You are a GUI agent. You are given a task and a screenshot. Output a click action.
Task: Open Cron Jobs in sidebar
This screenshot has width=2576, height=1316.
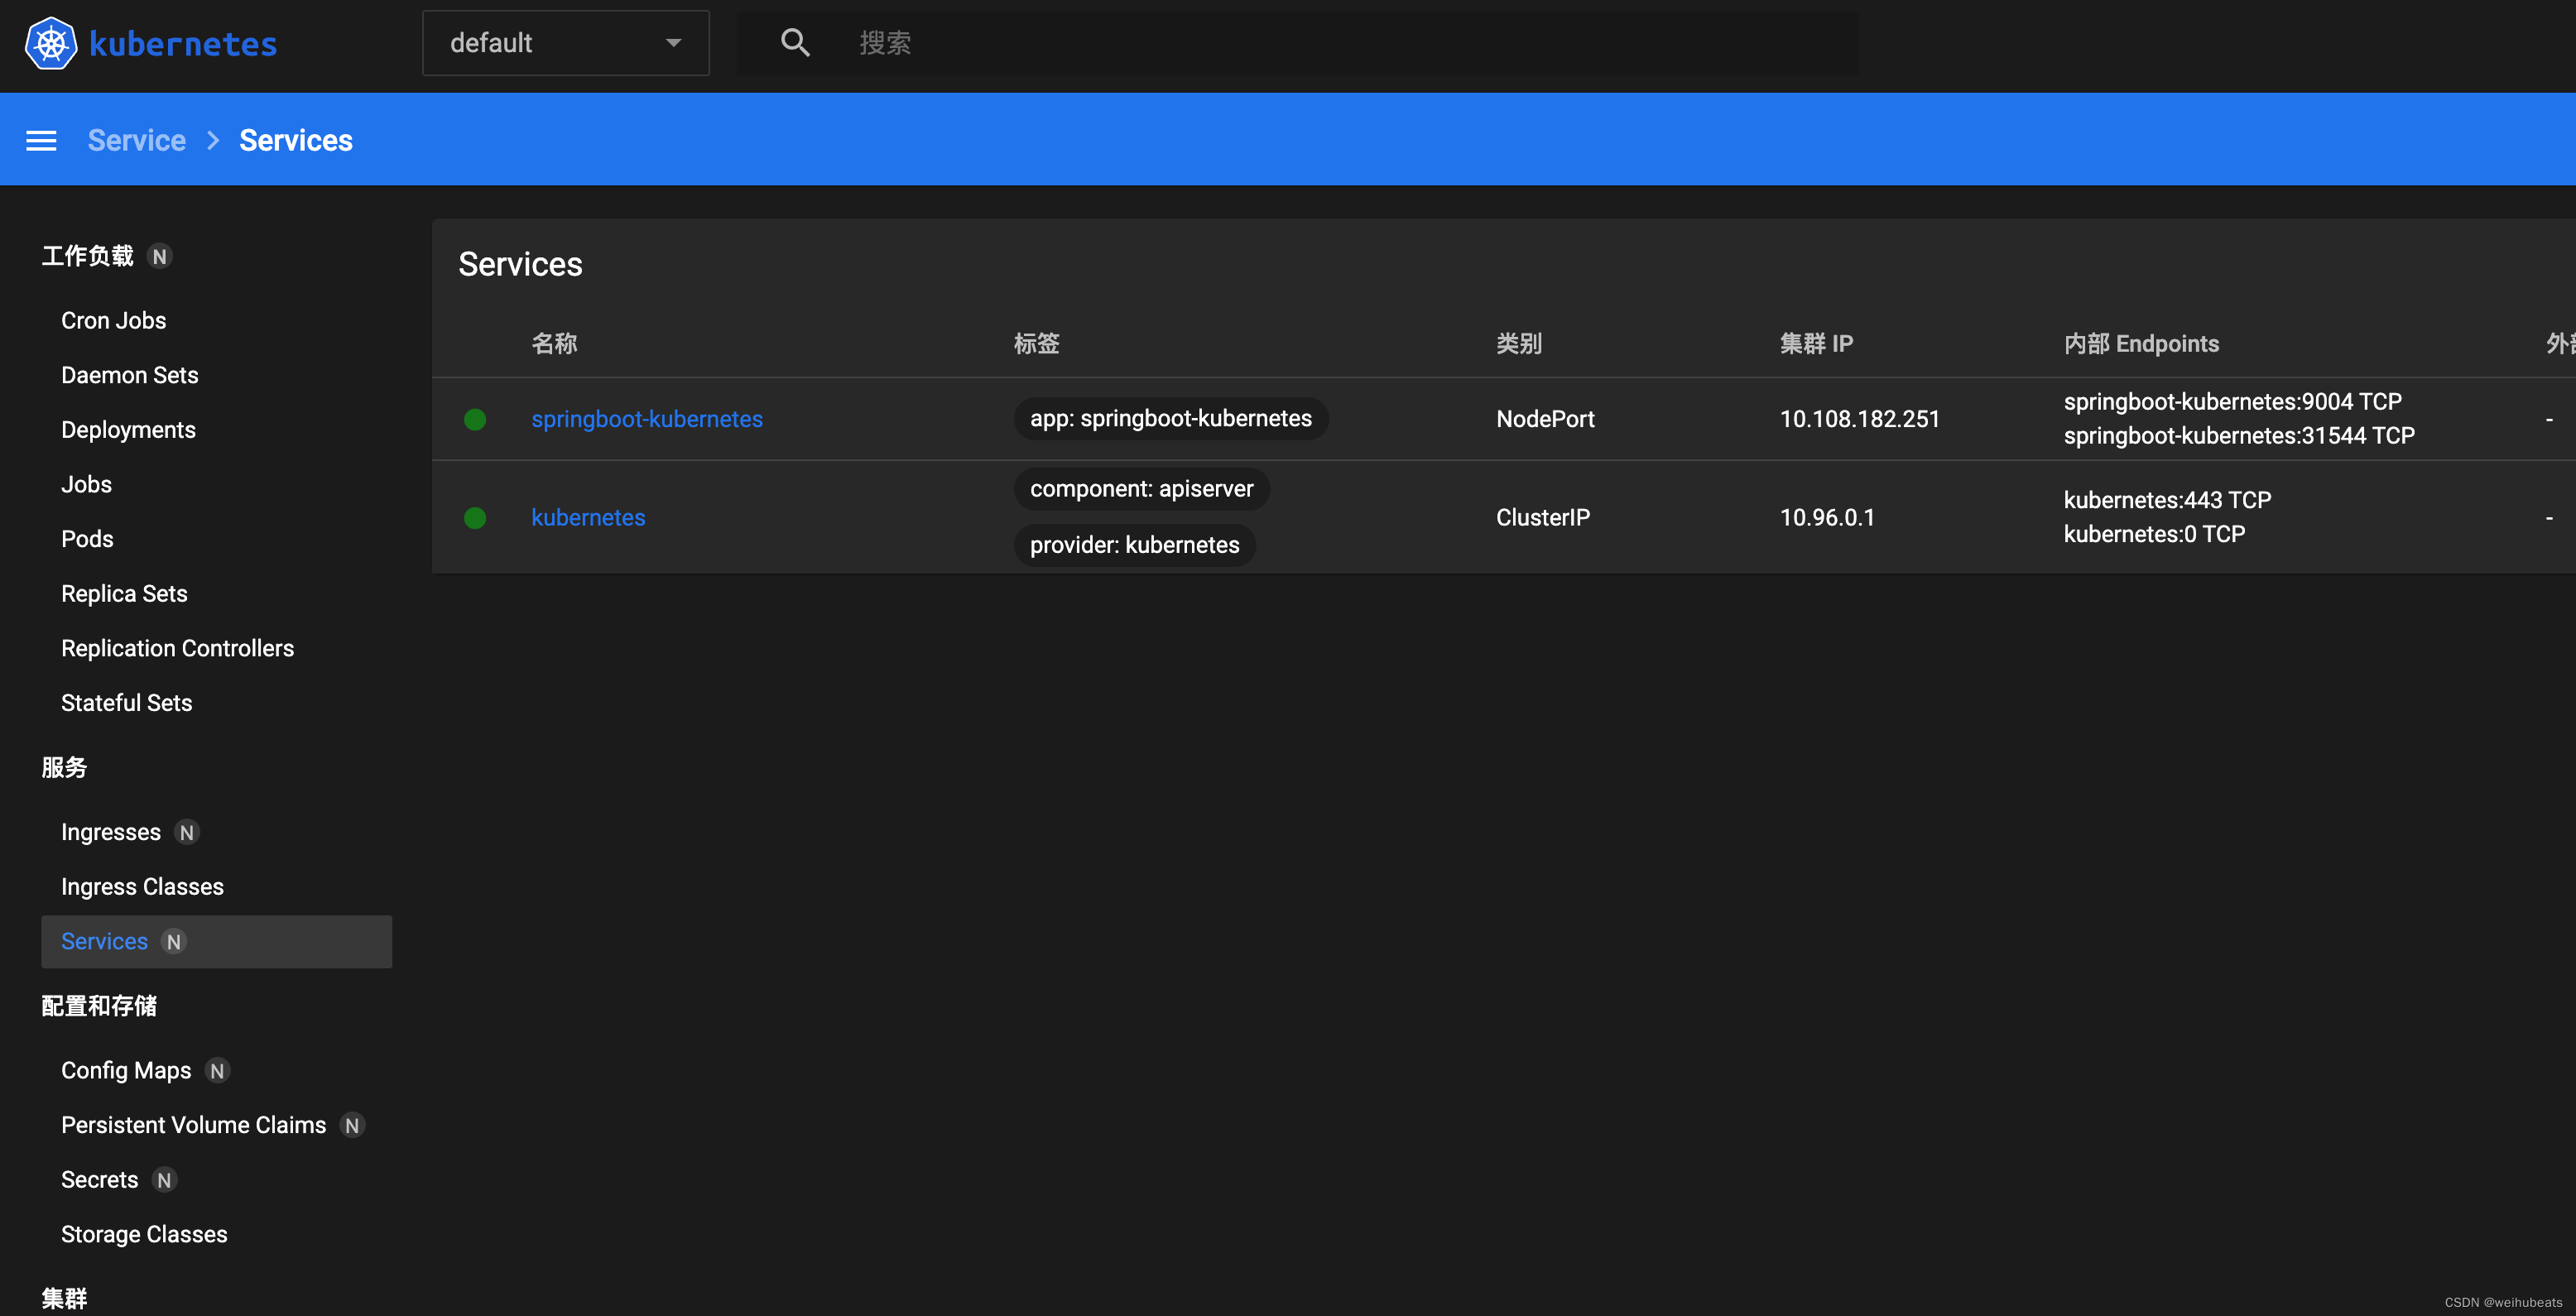(x=114, y=320)
